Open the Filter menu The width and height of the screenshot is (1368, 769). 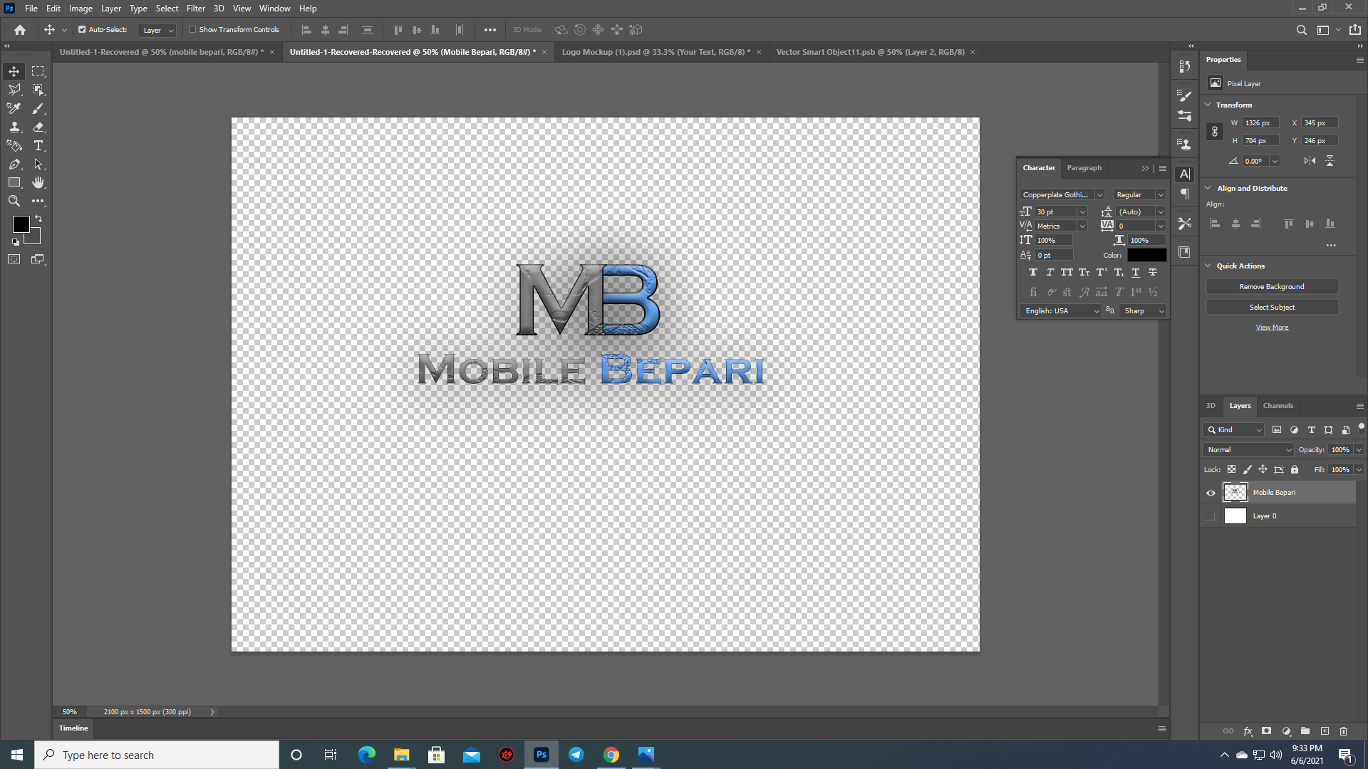[195, 8]
